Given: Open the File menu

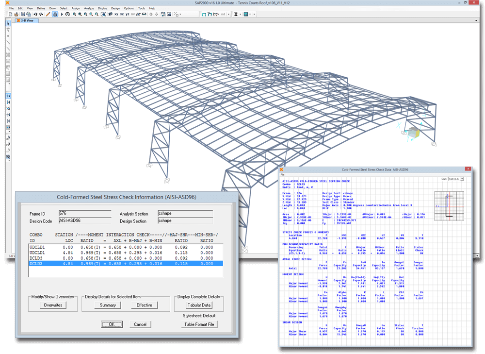Looking at the screenshot, I should [x=12, y=8].
